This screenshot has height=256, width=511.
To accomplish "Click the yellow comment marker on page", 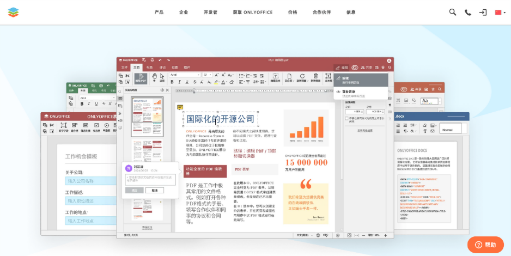I will pos(180,107).
